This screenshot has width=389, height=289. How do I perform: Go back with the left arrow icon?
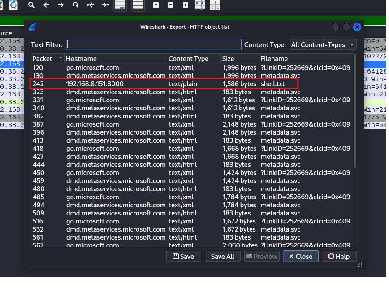tap(46, 5)
